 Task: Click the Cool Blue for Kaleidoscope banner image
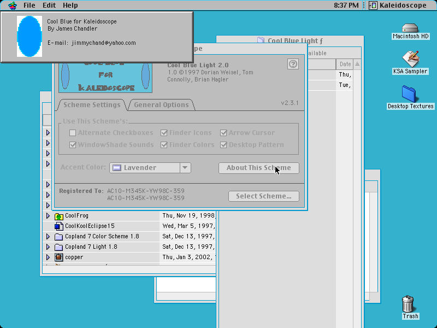coord(105,78)
